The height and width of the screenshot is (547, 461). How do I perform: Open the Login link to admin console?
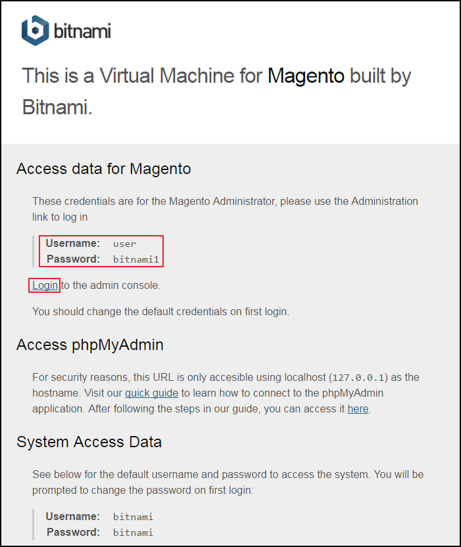[x=45, y=286]
